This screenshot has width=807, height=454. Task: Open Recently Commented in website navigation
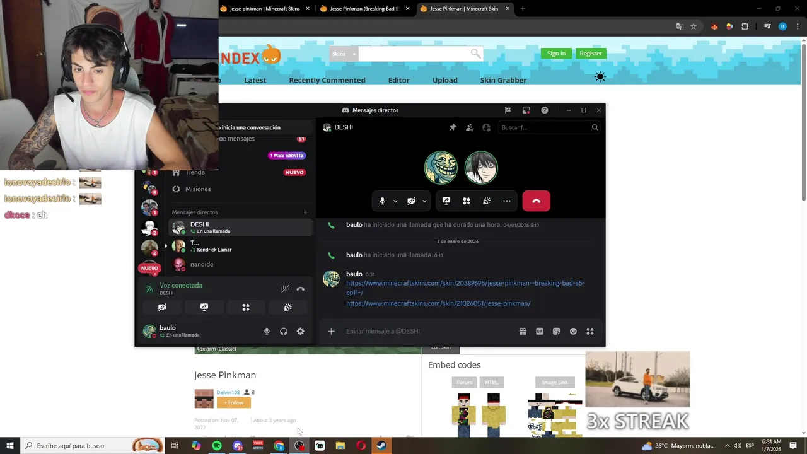(x=327, y=80)
